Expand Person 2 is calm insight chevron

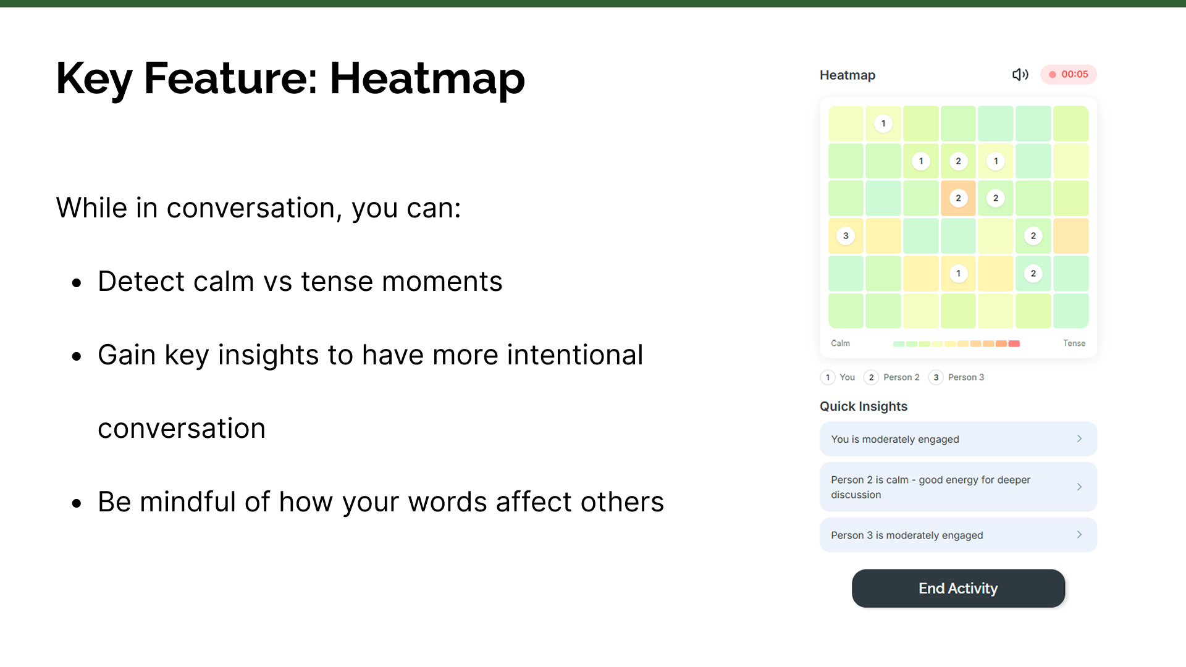[1079, 487]
